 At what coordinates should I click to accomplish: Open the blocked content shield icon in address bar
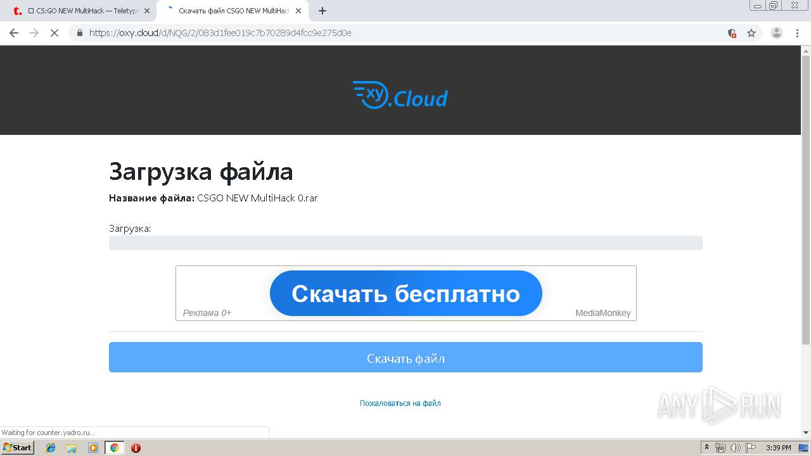[x=732, y=33]
